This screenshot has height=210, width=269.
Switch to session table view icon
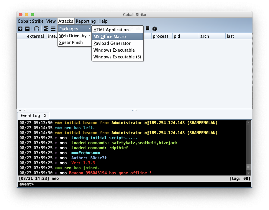53,29
